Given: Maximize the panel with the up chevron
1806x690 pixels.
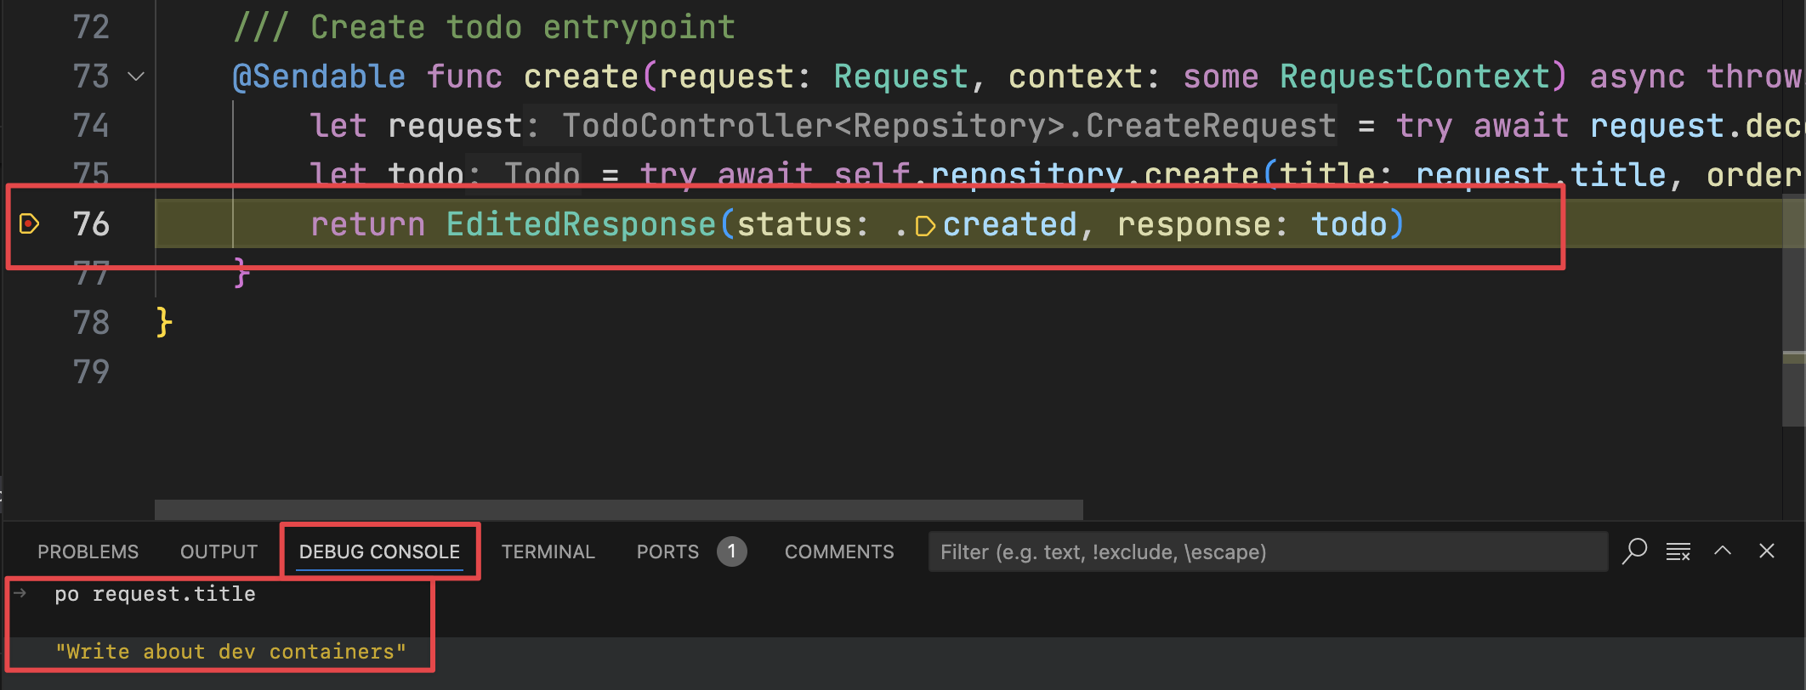Looking at the screenshot, I should tap(1723, 551).
